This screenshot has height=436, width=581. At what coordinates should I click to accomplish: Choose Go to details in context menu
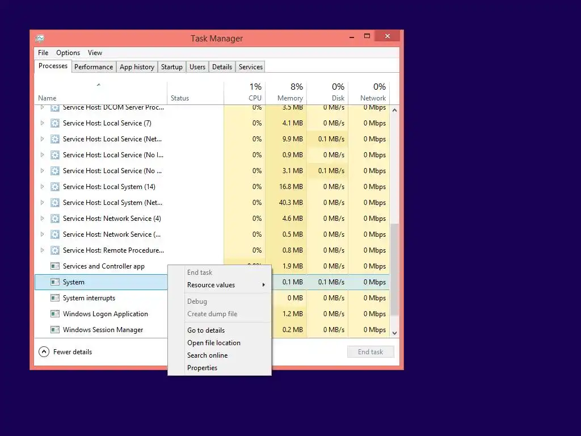point(205,330)
